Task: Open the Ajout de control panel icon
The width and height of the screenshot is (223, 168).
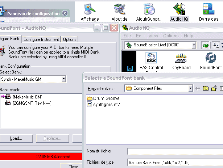Action: pyautogui.click(x=119, y=13)
